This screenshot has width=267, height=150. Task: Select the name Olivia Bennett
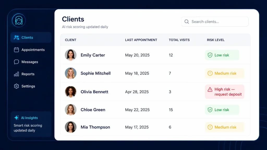click(94, 92)
